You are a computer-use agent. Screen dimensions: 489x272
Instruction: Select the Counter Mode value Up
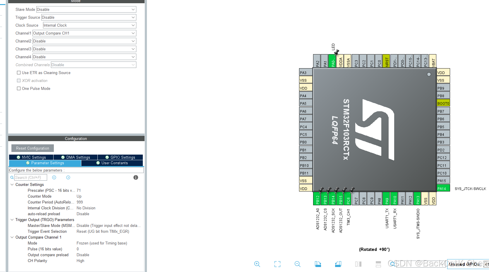pos(79,196)
